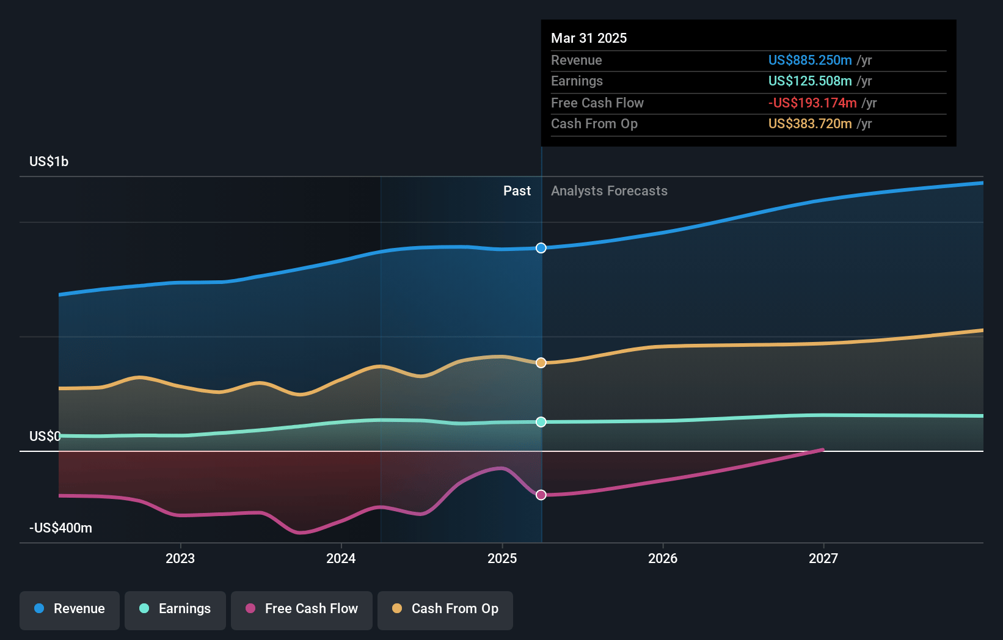Click the Free Cash Flow label in tooltip
Screen dimensions: 1003x640
coord(597,103)
